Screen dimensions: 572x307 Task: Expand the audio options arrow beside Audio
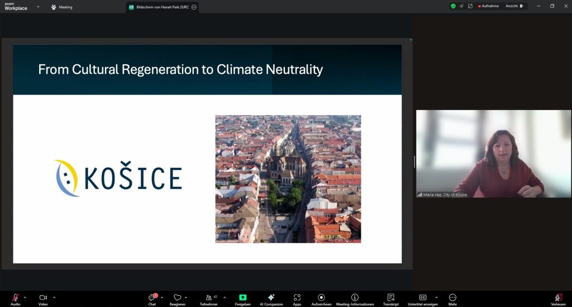(25, 297)
